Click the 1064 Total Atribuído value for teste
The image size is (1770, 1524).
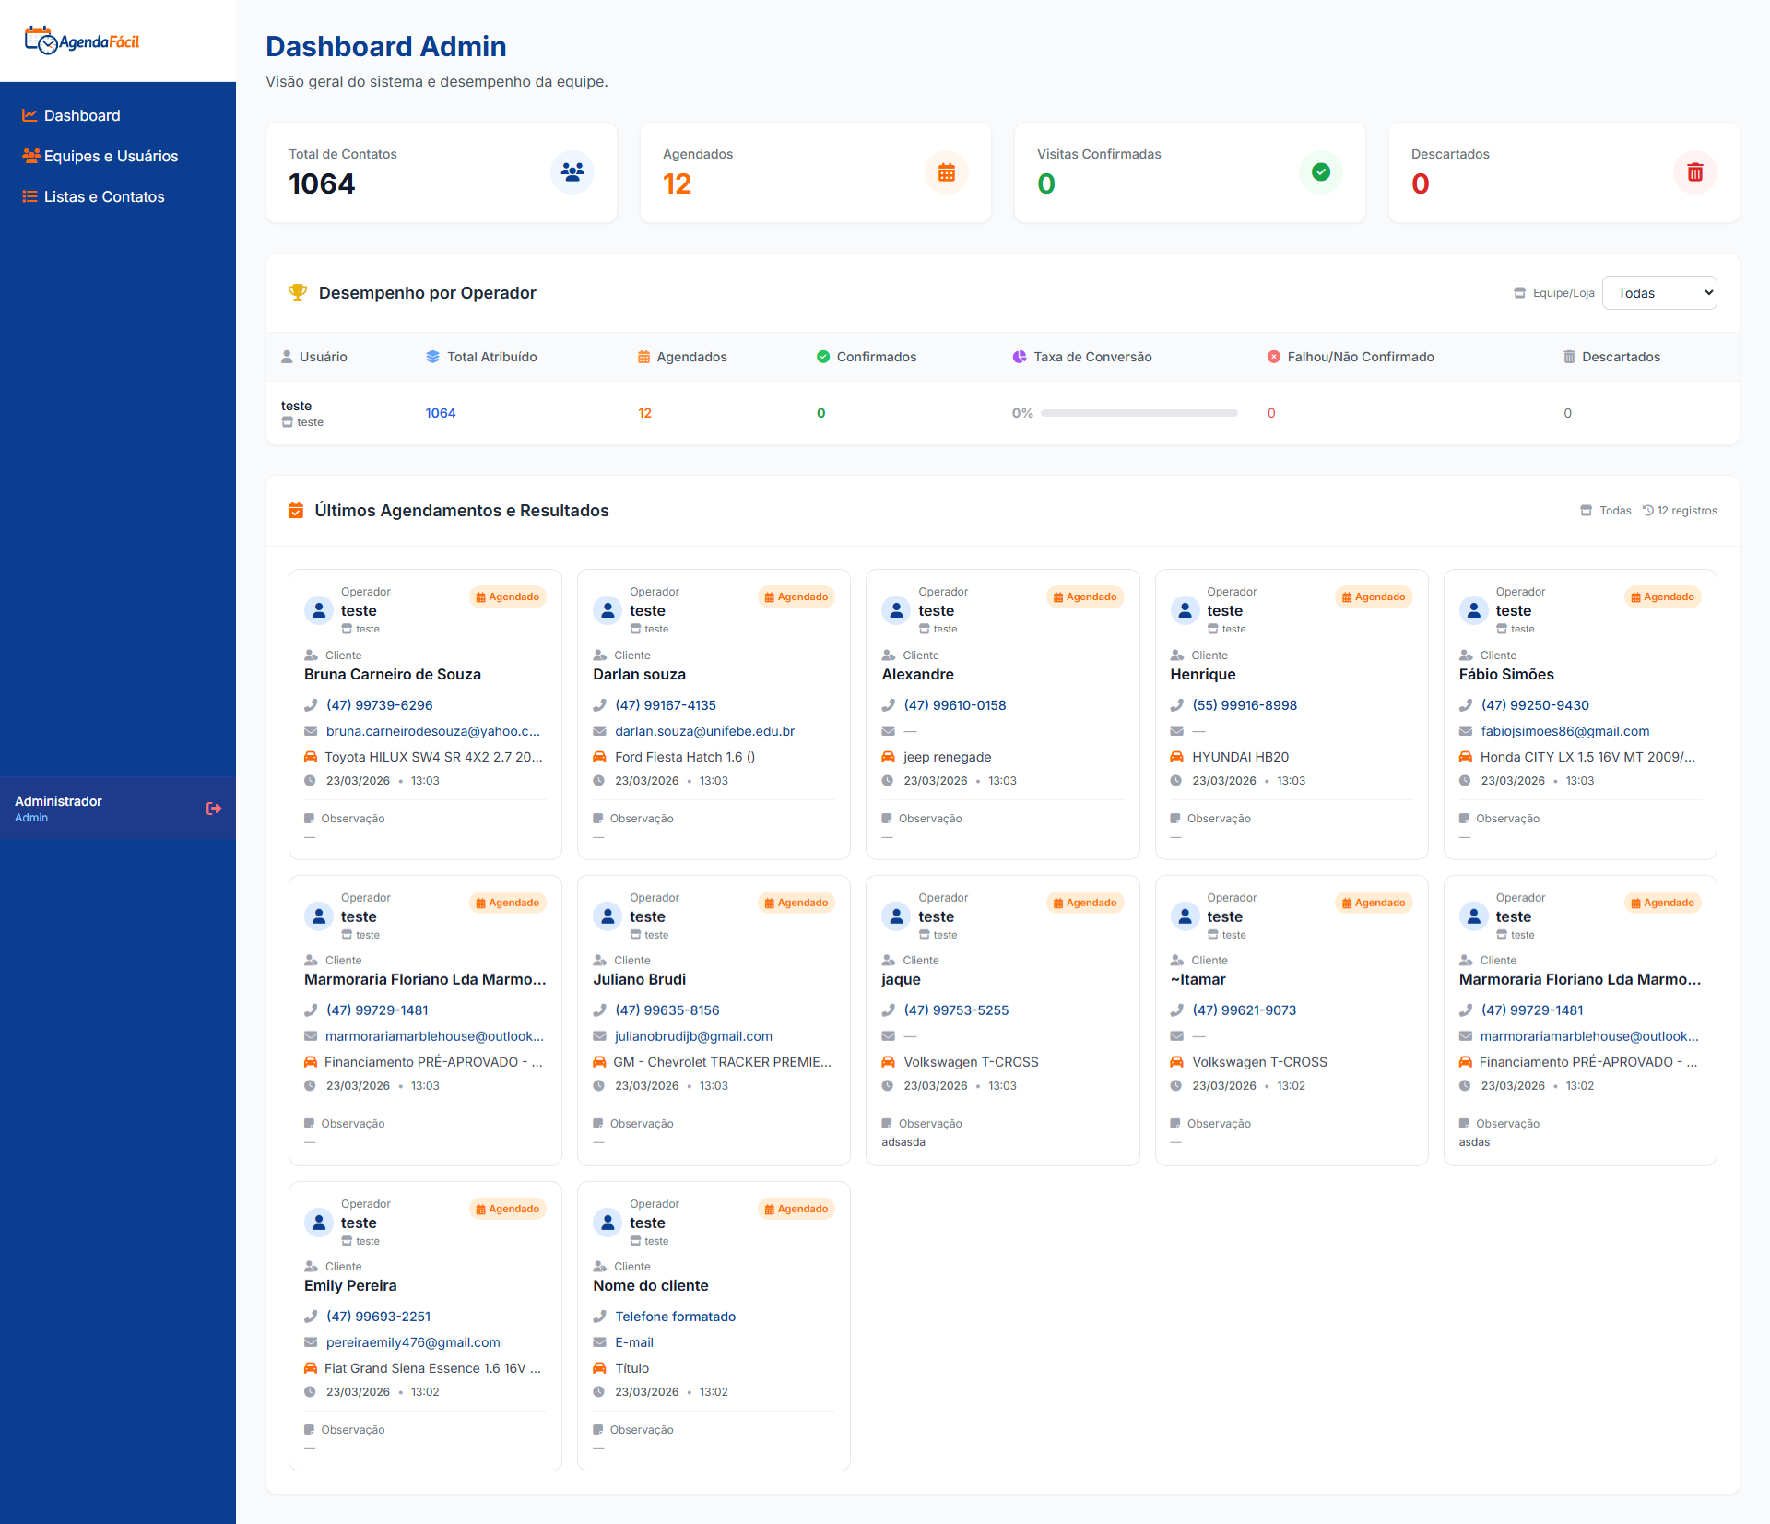[440, 413]
